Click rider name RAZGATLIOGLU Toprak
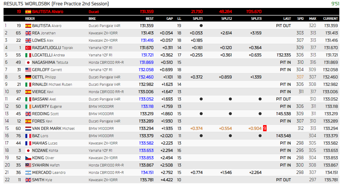 pos(52,48)
